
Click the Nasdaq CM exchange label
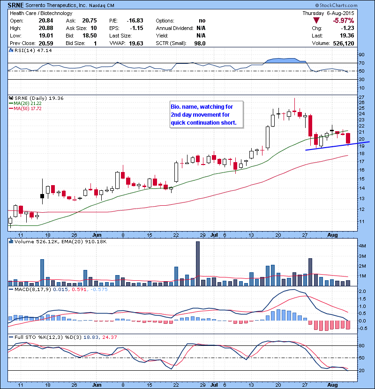[102, 6]
